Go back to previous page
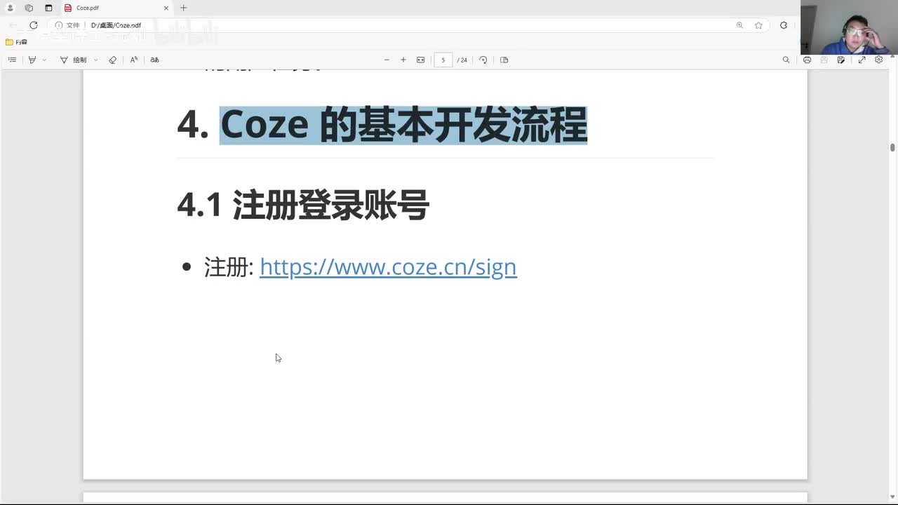The width and height of the screenshot is (898, 505). click(13, 25)
